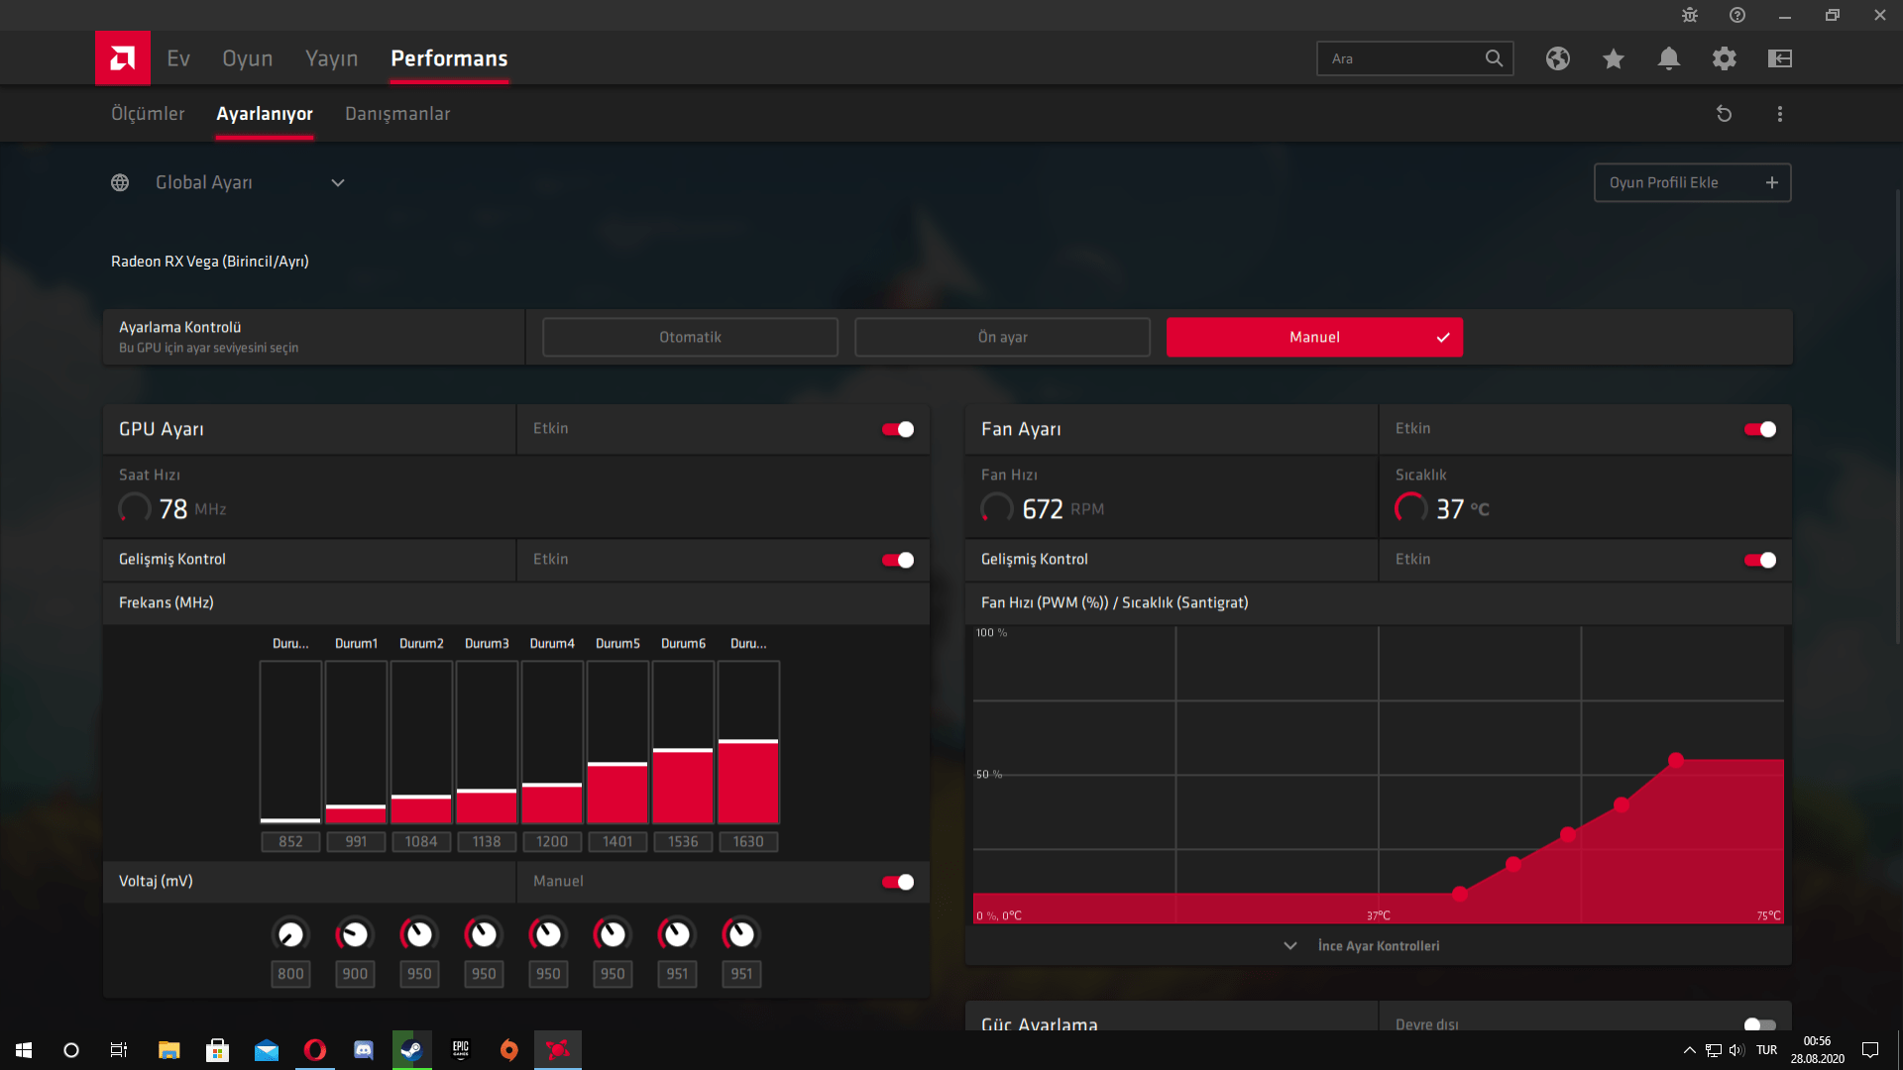Toggle sidebar panel icon in header
The image size is (1903, 1070).
pos(1779,58)
